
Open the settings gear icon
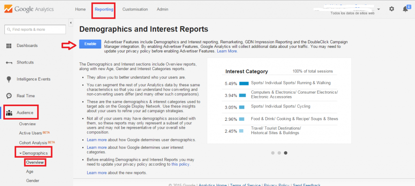click(391, 9)
